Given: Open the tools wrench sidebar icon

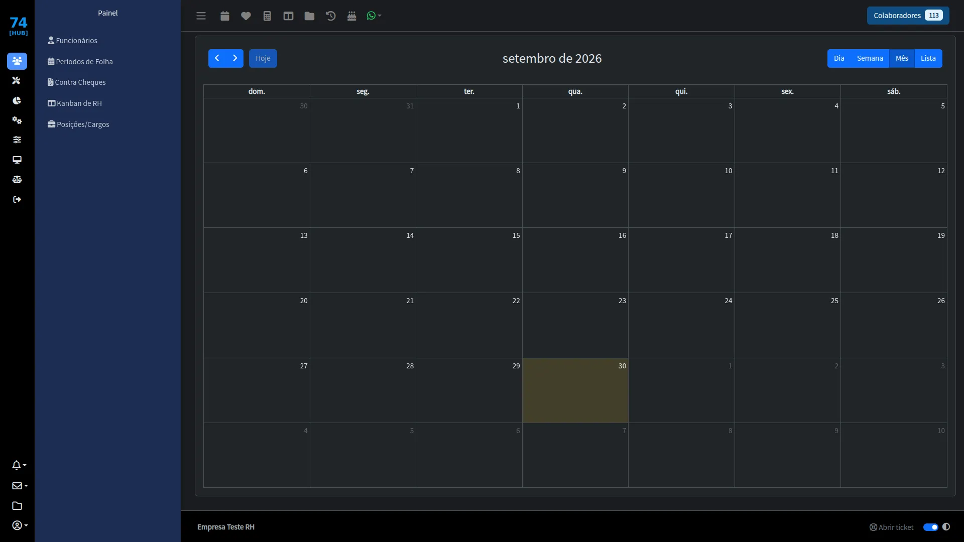Looking at the screenshot, I should point(17,80).
